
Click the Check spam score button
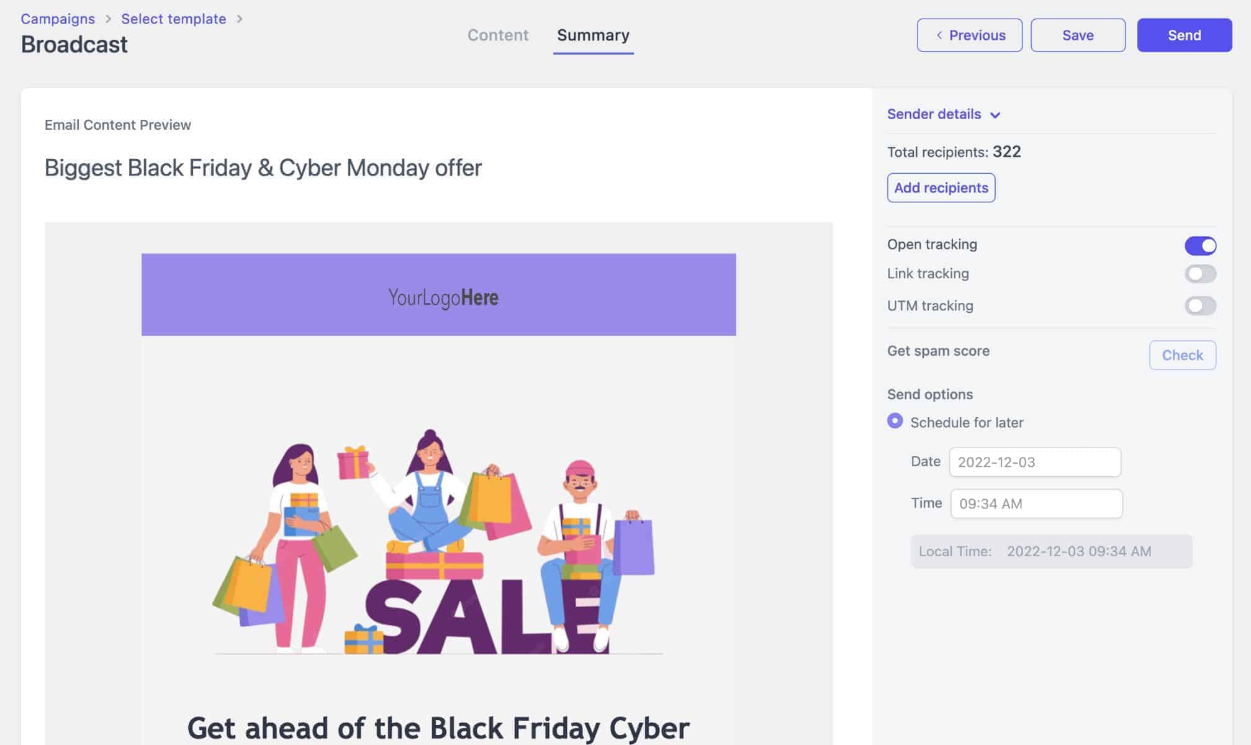pyautogui.click(x=1182, y=354)
